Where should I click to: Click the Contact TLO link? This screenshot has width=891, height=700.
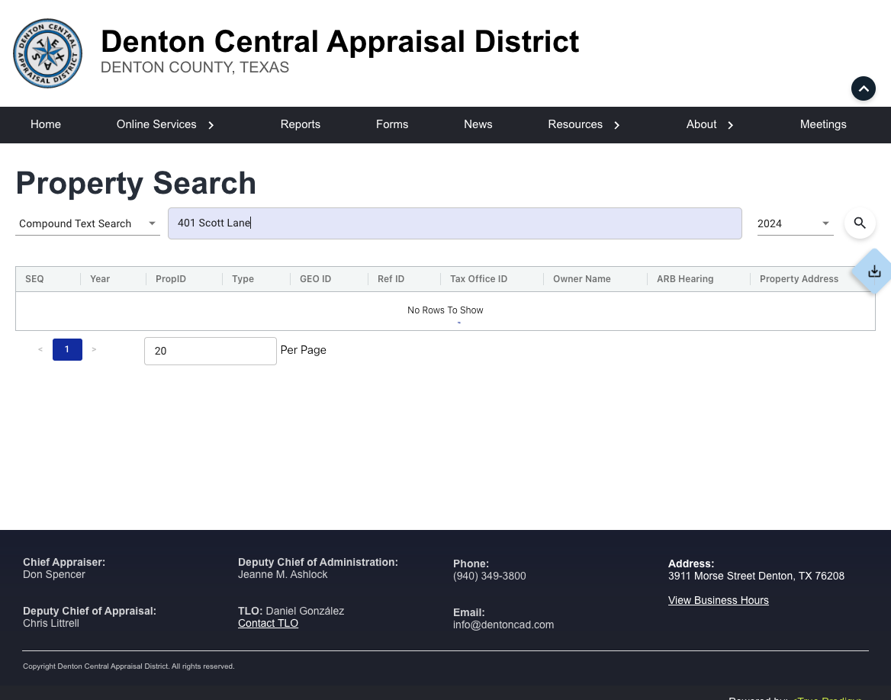(x=269, y=623)
